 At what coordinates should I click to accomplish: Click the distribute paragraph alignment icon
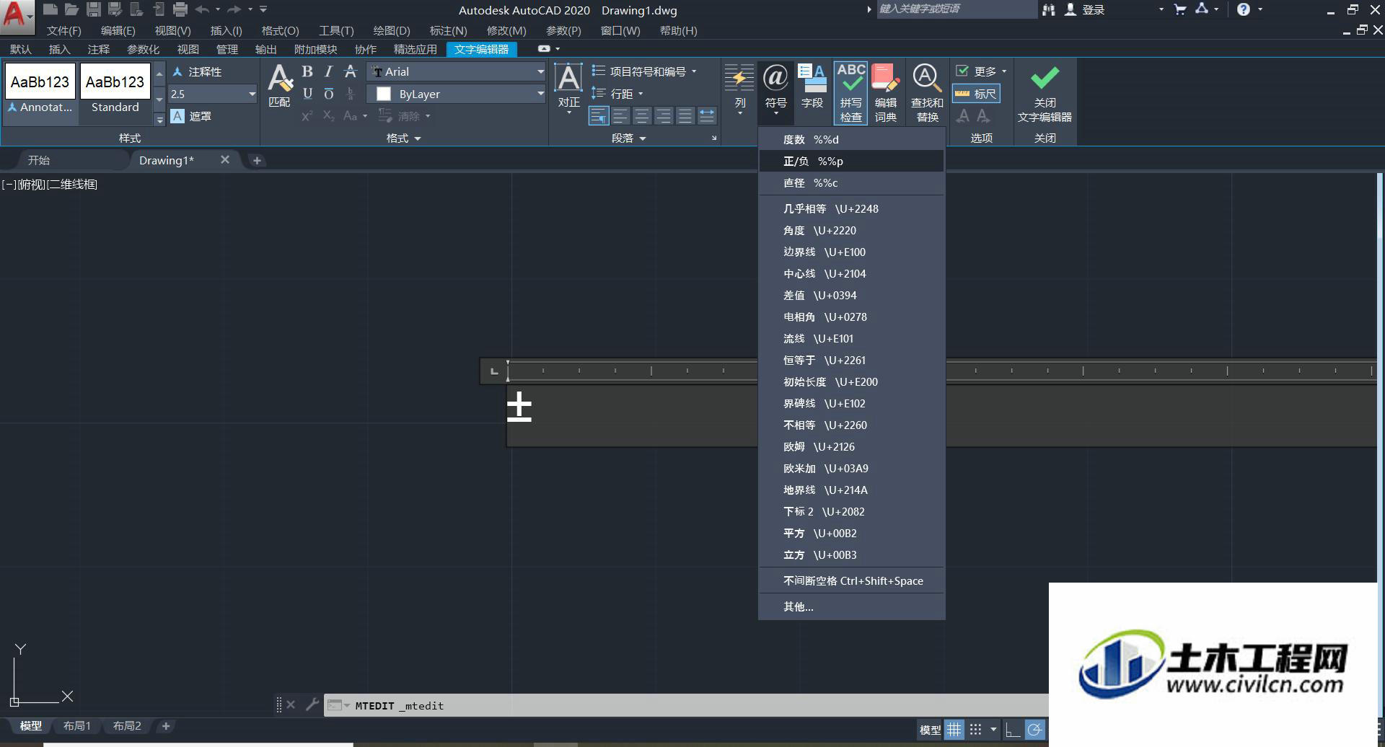pos(707,115)
